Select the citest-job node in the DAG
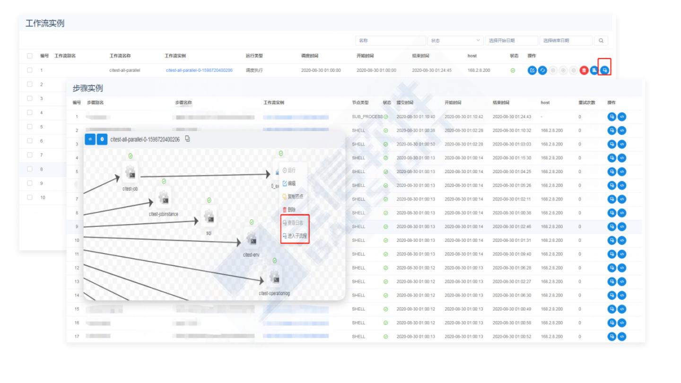 (131, 173)
